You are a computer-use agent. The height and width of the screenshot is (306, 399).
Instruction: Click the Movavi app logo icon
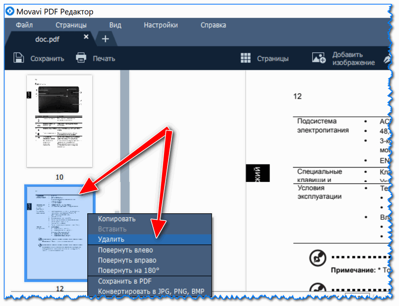(9, 11)
